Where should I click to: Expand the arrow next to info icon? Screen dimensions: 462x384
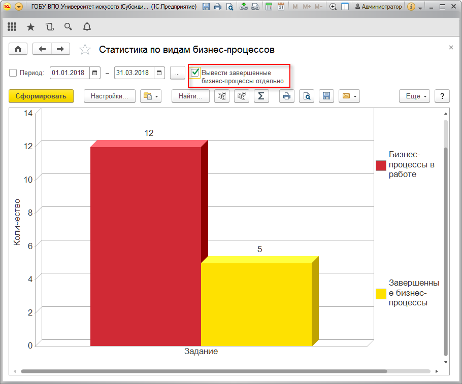pos(420,8)
